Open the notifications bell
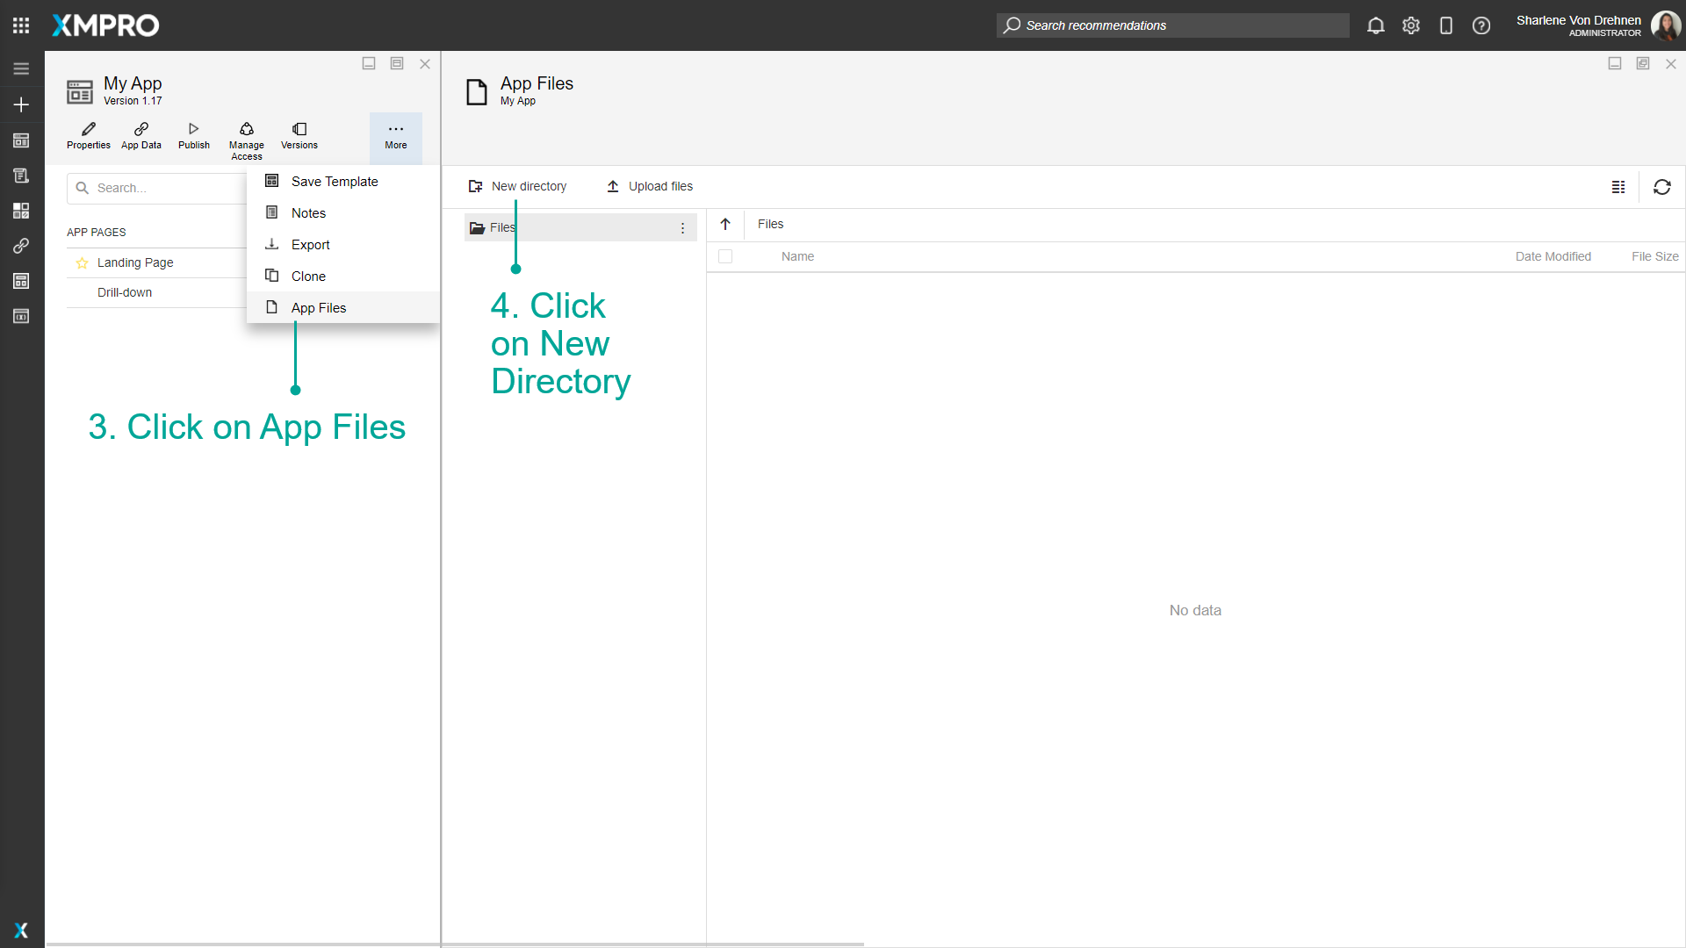This screenshot has height=948, width=1686. click(1375, 25)
